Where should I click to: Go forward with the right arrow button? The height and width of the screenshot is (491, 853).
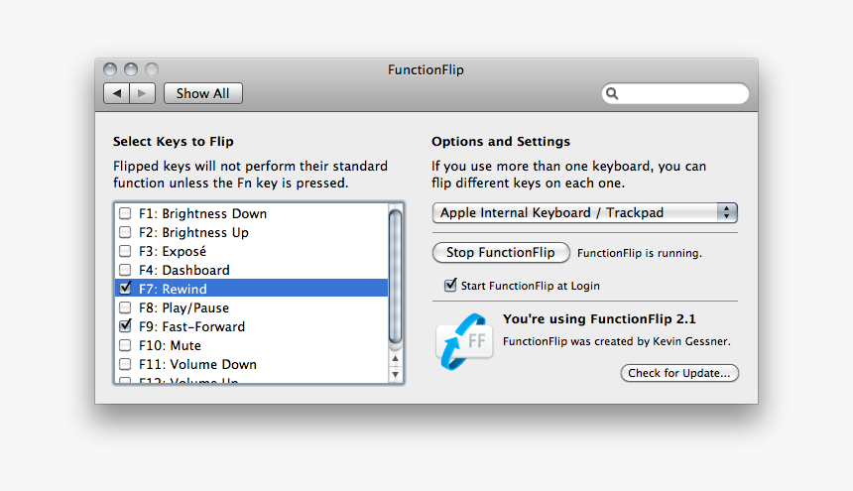[x=143, y=93]
